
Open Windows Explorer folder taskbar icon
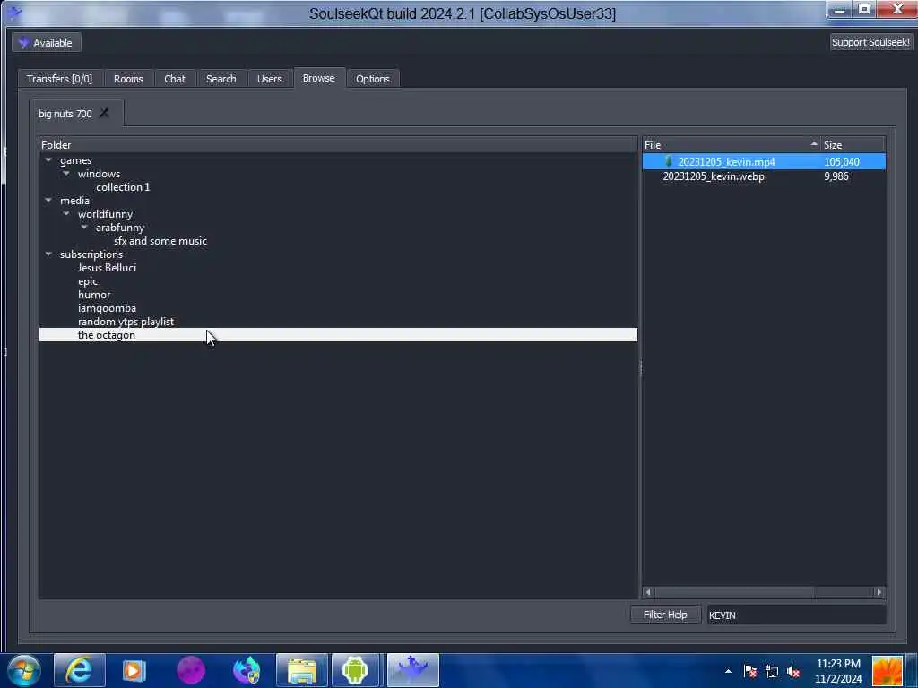coord(302,670)
